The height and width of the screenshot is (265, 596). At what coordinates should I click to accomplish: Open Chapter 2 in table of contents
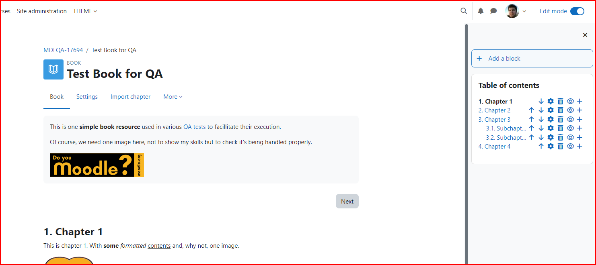[495, 110]
